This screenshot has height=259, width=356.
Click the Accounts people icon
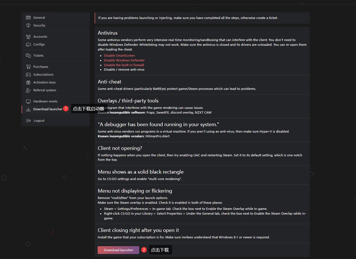pyautogui.click(x=28, y=37)
